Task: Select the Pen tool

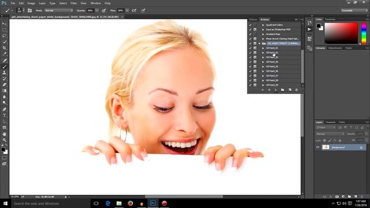Action: point(4,109)
